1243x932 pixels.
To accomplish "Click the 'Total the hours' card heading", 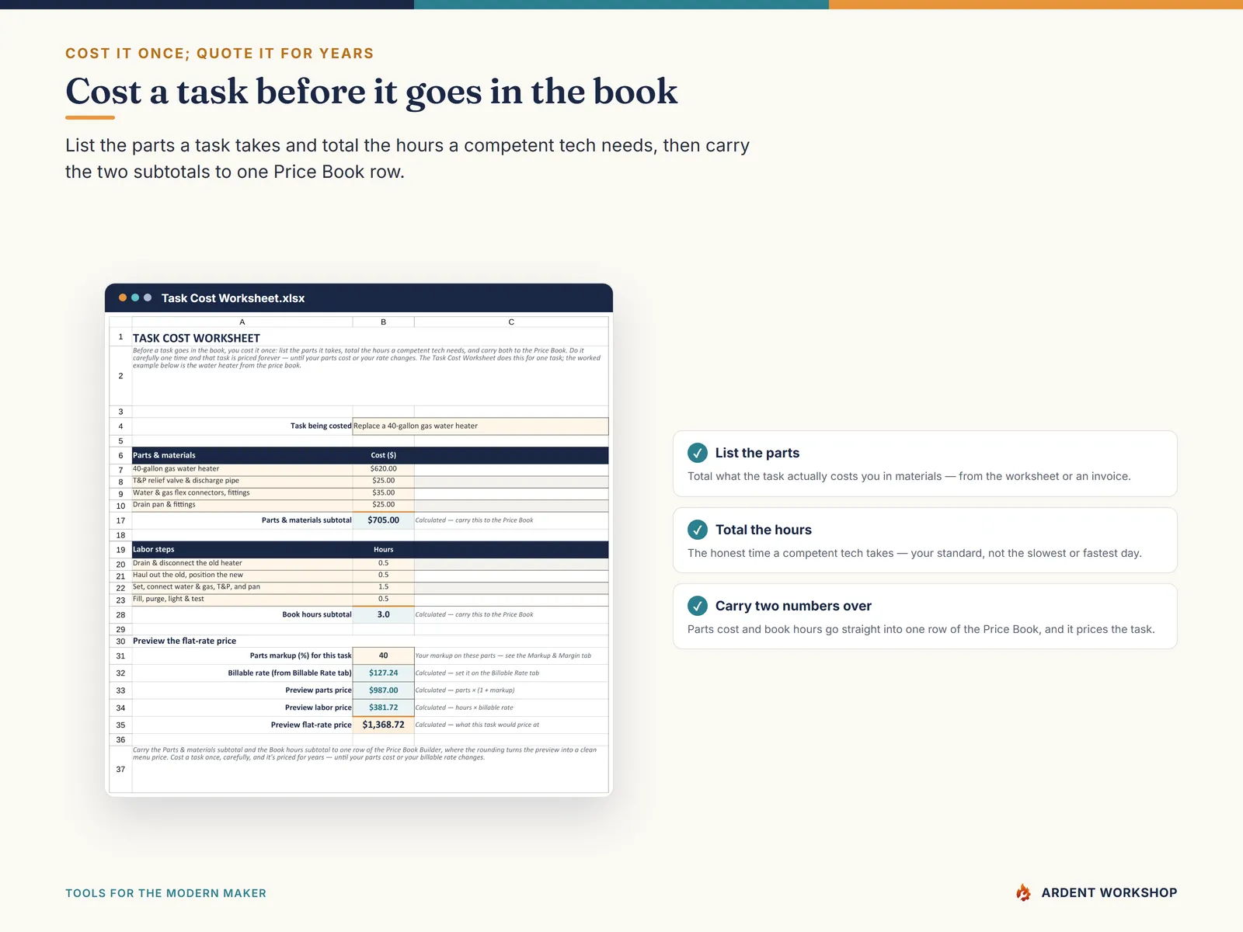I will (764, 530).
